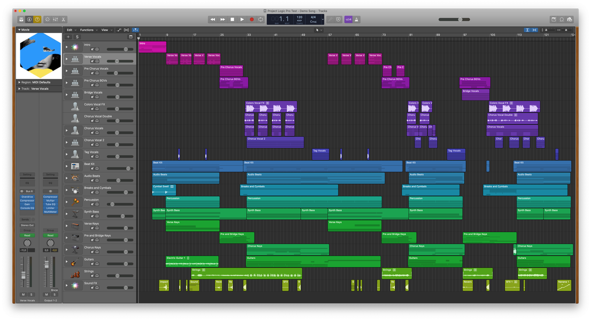This screenshot has height=320, width=591.
Task: Expand the Intro track stack triangle
Action: [x=67, y=47]
